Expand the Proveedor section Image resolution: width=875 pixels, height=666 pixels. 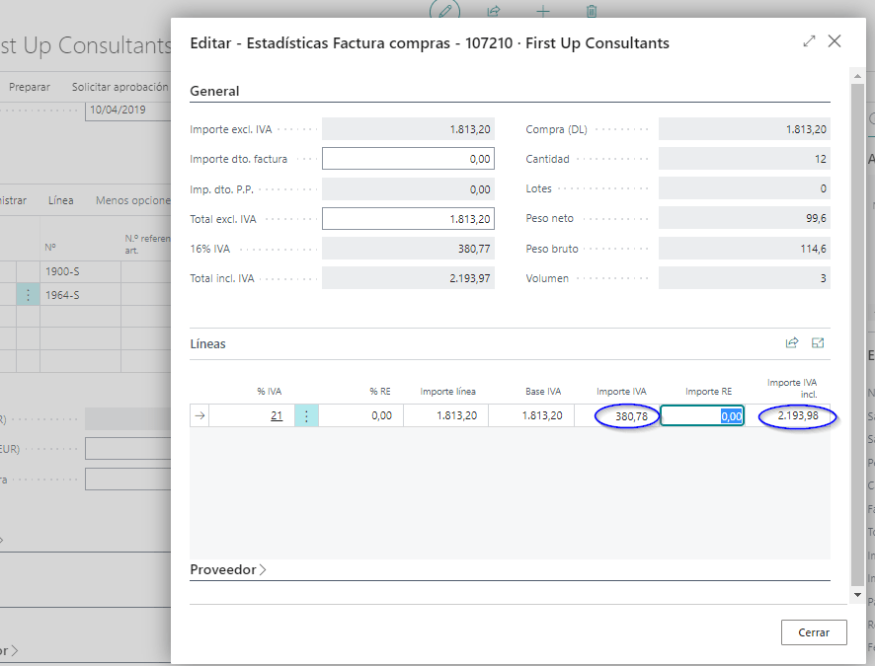228,569
